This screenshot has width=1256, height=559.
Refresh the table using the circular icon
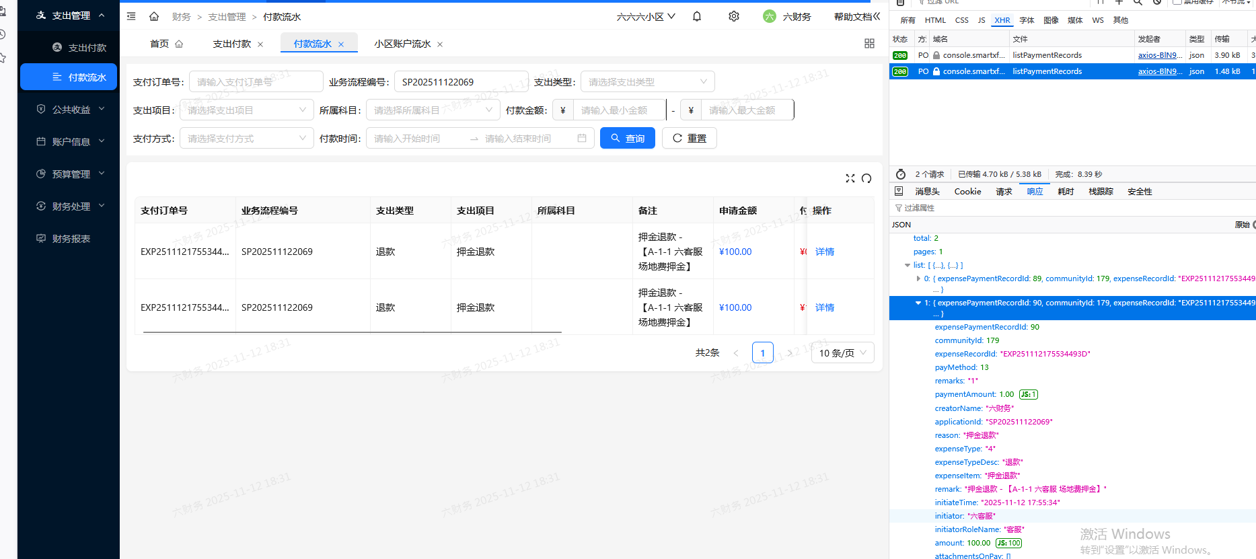[866, 178]
